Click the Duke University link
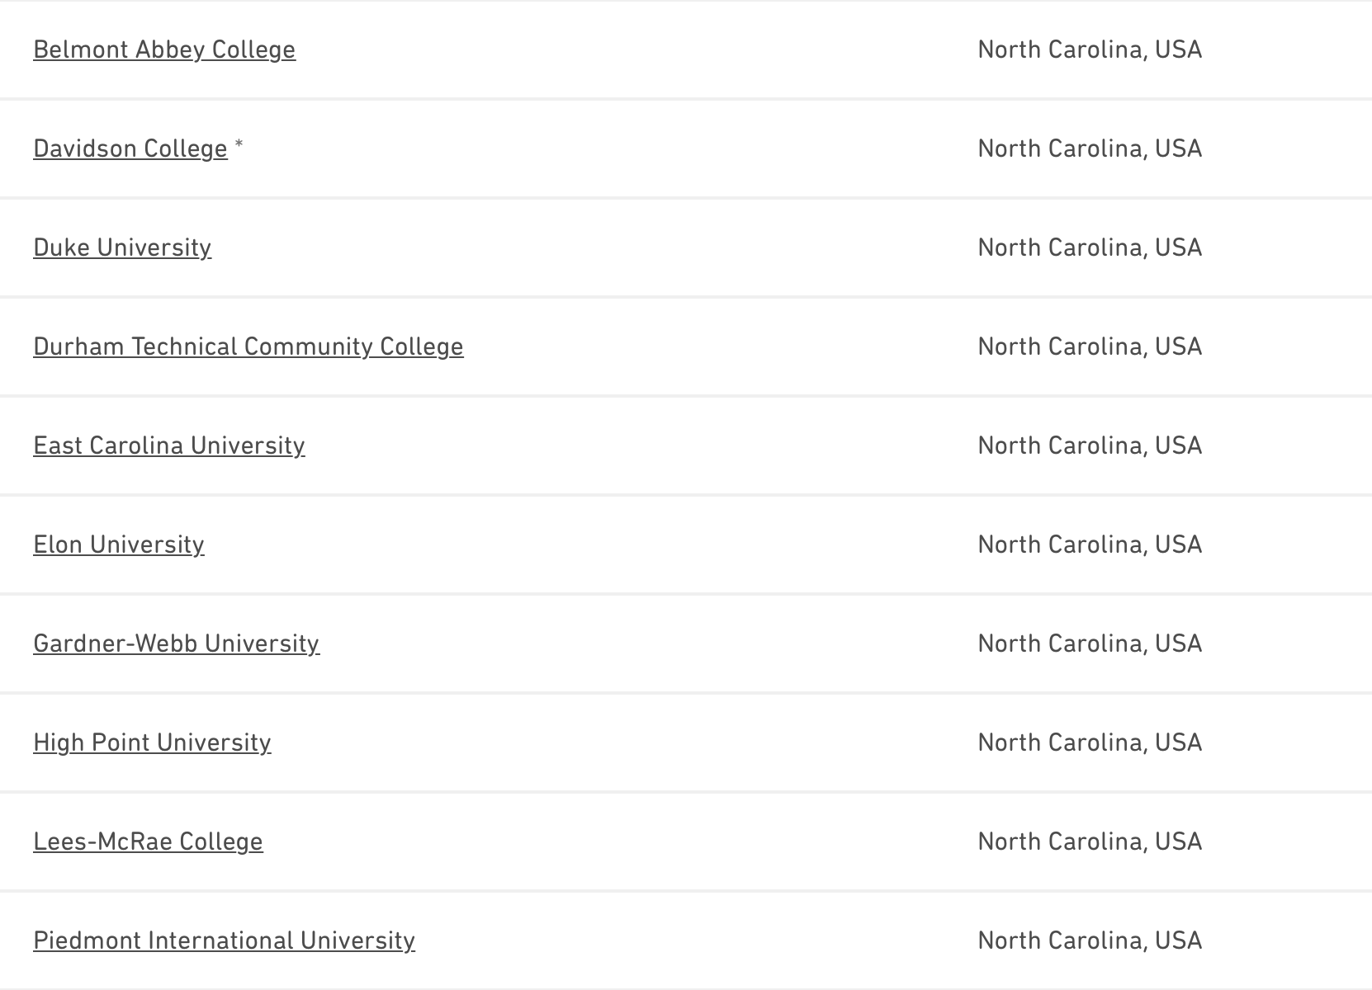1372x990 pixels. pyautogui.click(x=122, y=247)
